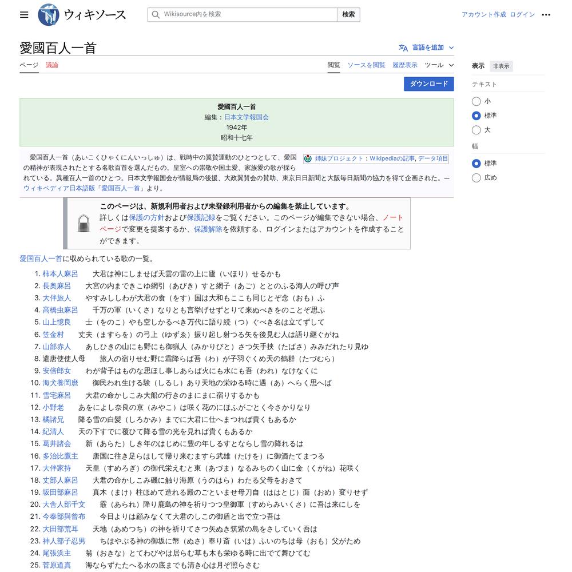Click the 保護解除 request link
Screen dimensions: 572x572
pos(208,229)
